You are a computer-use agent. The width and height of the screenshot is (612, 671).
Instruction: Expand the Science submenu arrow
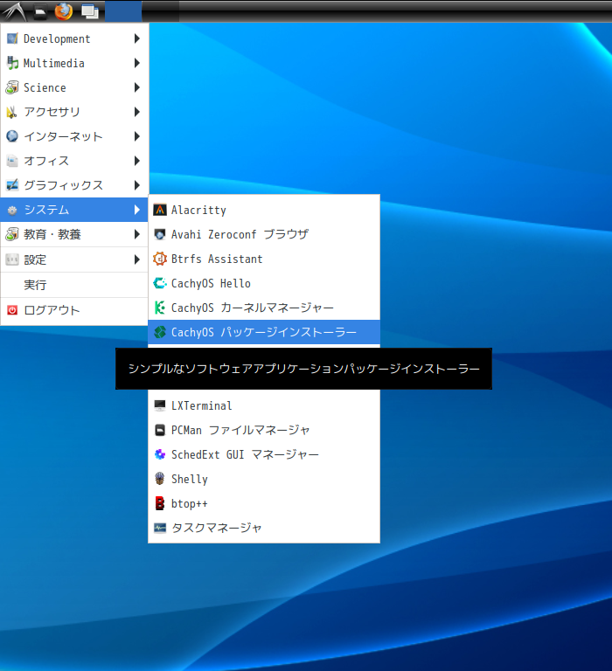click(137, 87)
